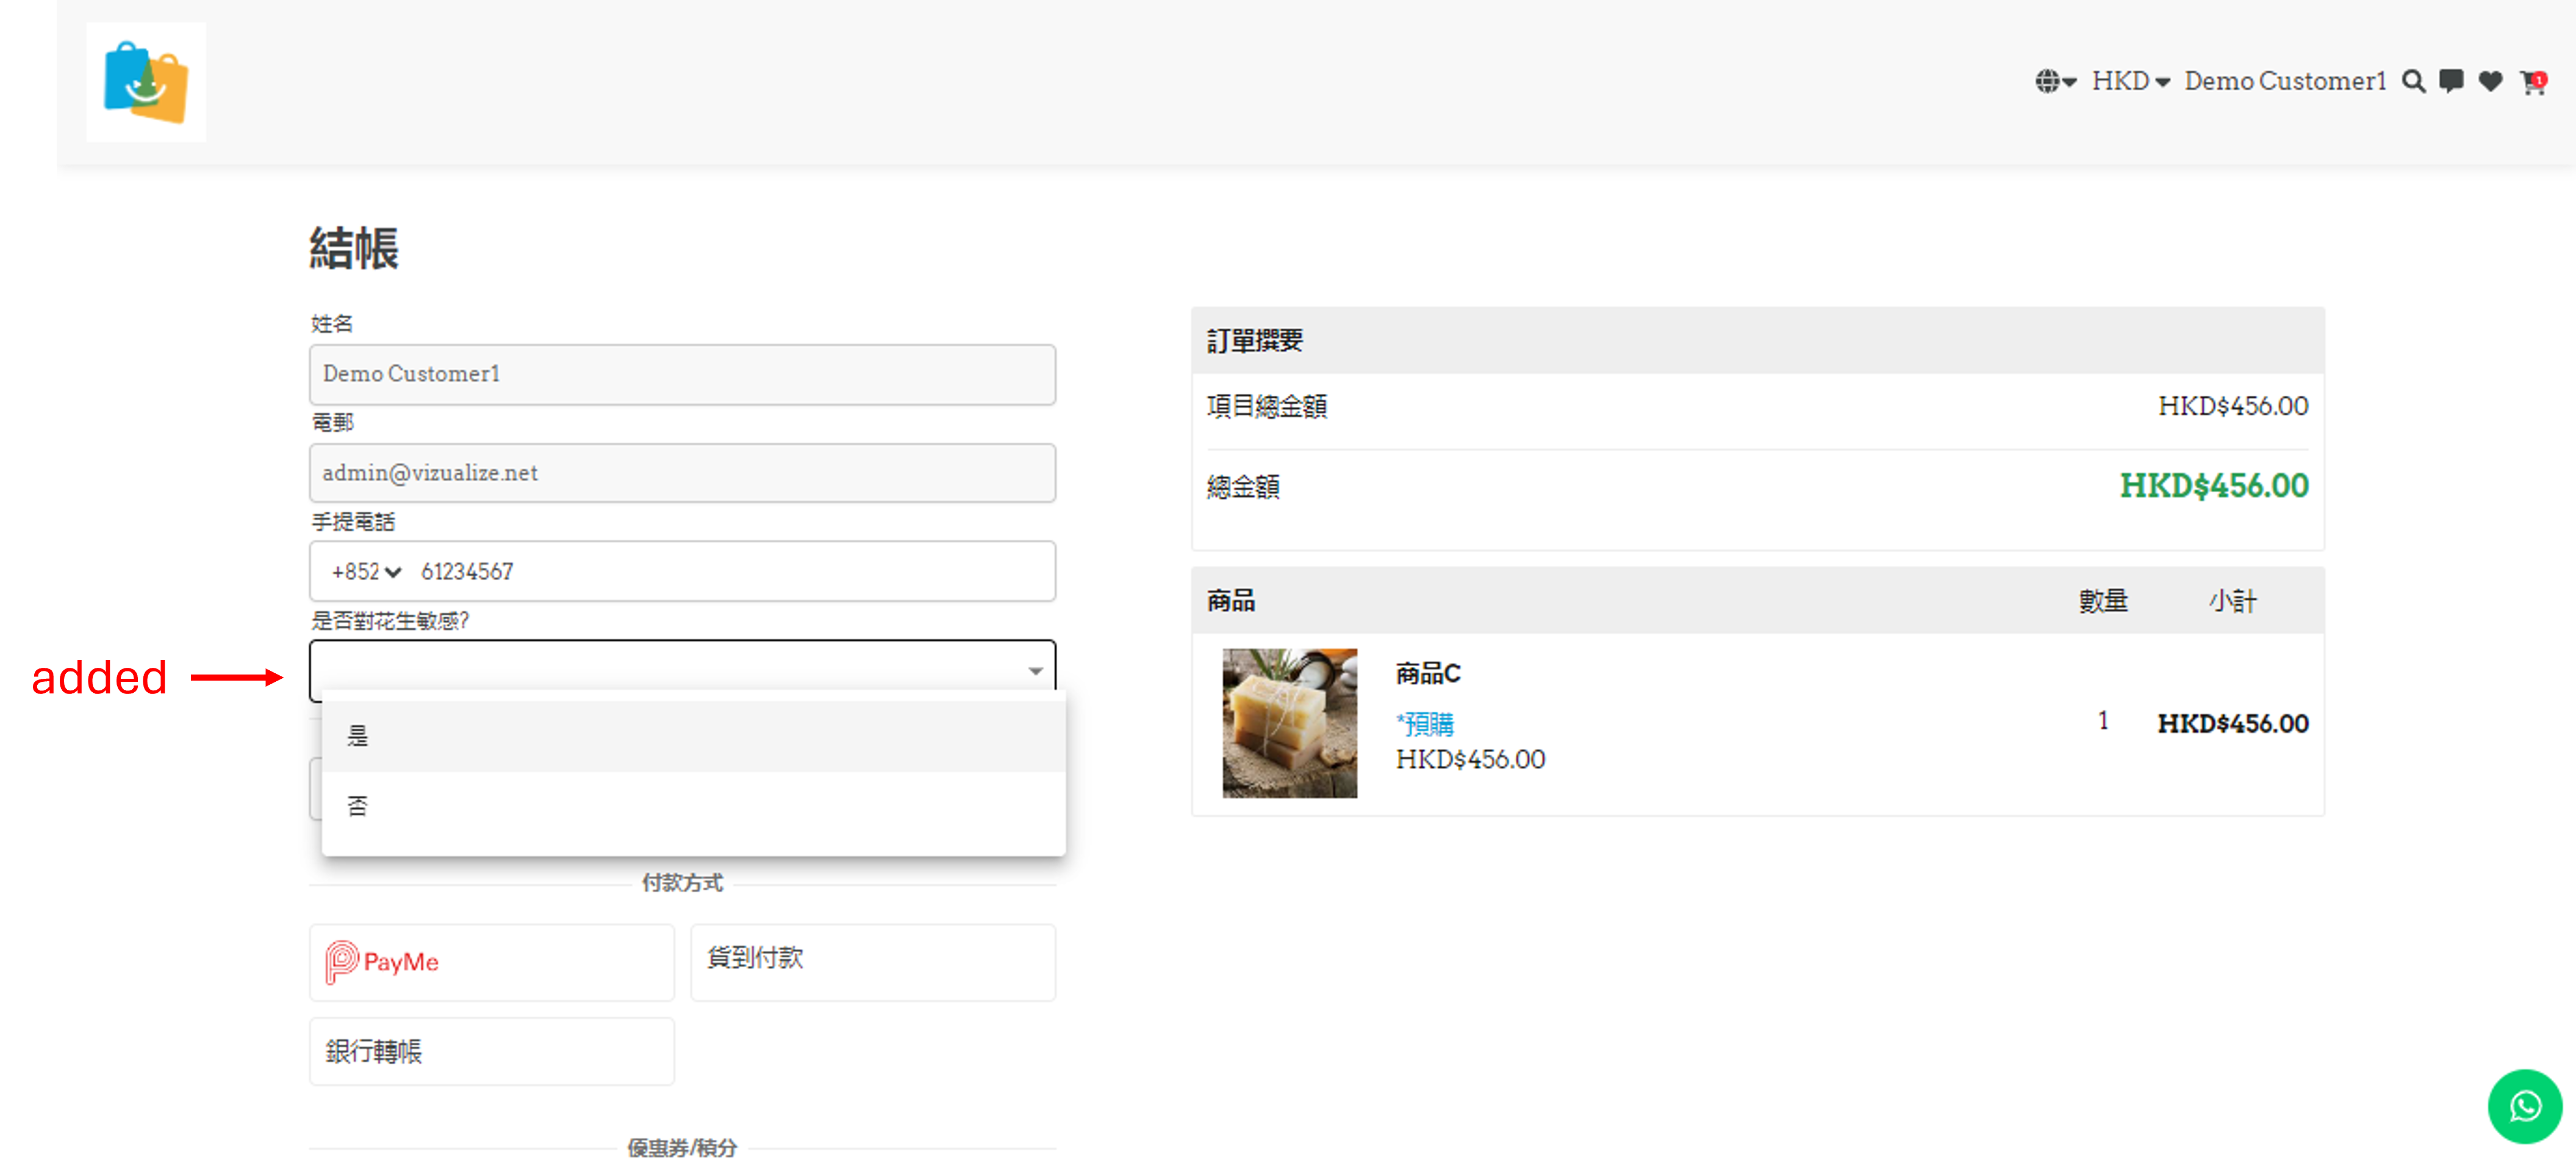Open the shopping cart icon

2531,82
